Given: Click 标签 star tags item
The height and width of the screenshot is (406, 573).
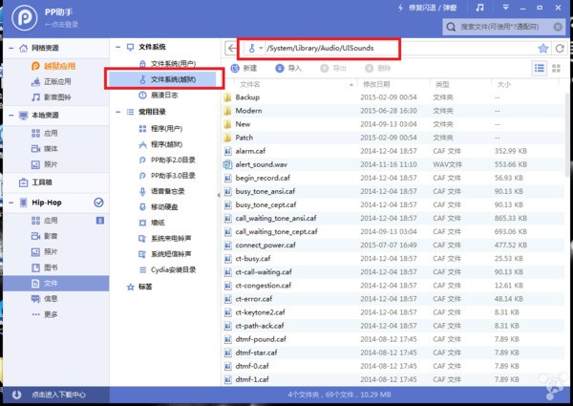Looking at the screenshot, I should pos(139,287).
